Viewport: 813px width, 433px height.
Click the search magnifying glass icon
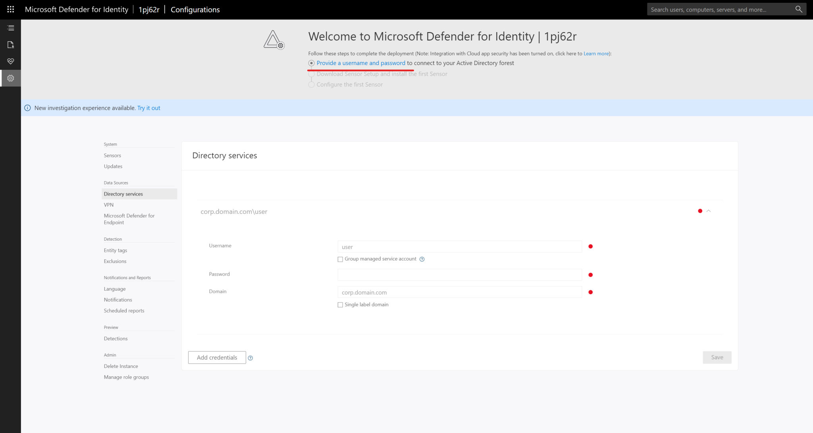(798, 9)
